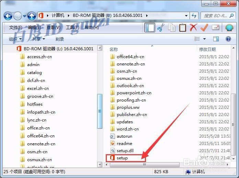Select the setup.dll file

[x=122, y=151]
